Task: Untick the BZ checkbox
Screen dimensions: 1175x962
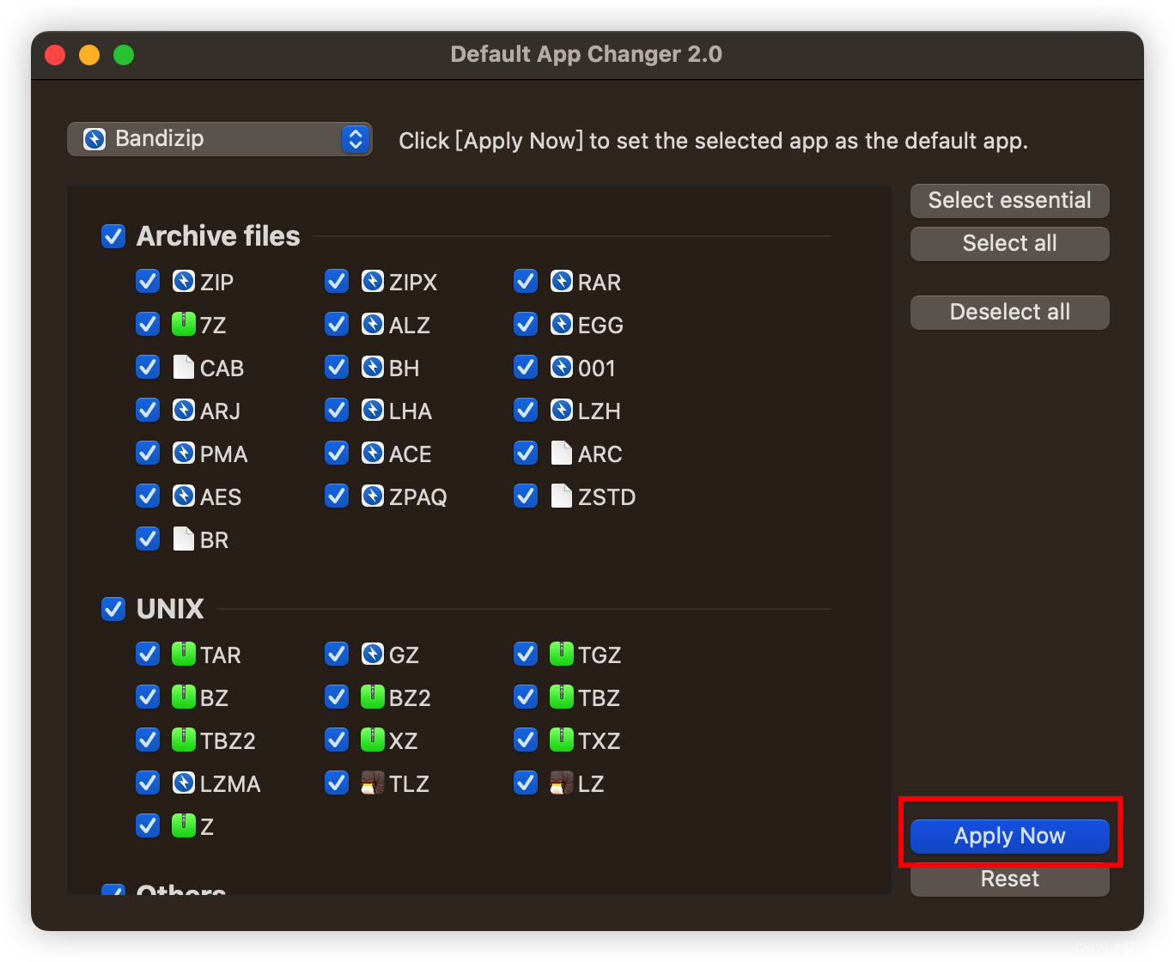Action: 148,697
